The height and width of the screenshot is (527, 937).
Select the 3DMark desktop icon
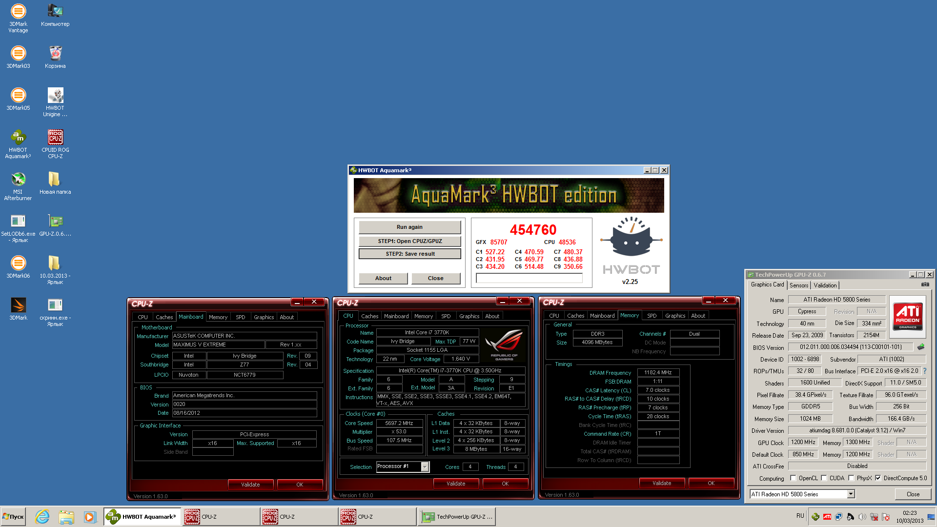click(18, 309)
